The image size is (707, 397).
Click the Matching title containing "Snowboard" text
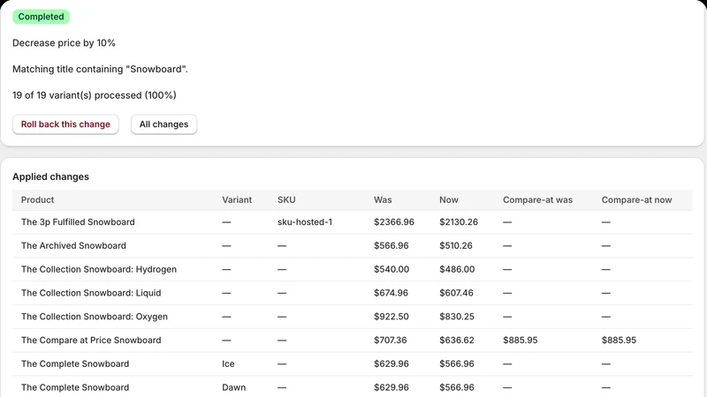tap(100, 69)
